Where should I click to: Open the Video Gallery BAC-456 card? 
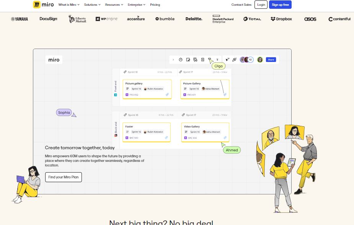tap(205, 132)
